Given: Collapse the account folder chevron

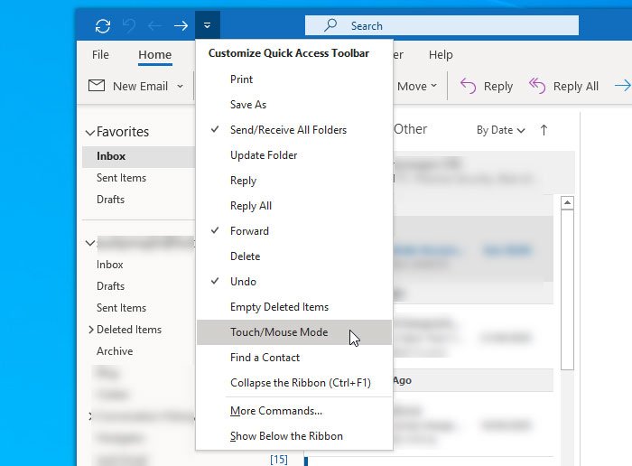Looking at the screenshot, I should 90,243.
